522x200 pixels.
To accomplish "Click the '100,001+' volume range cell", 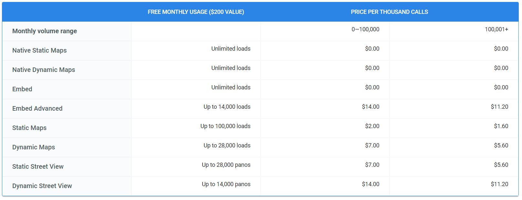I will point(496,29).
